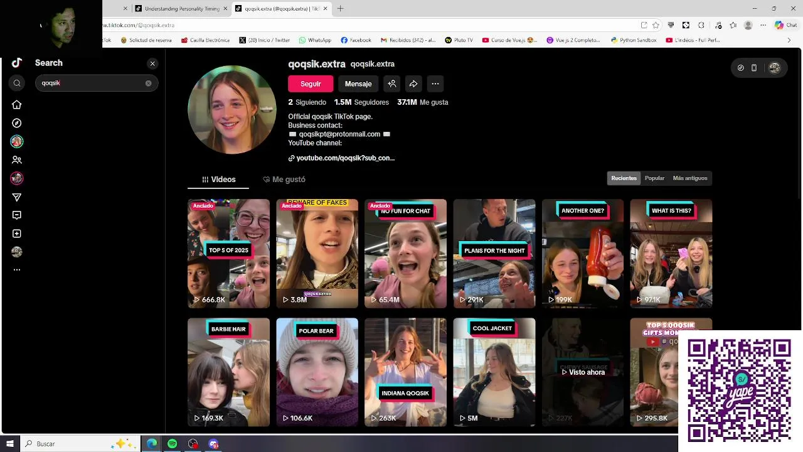The height and width of the screenshot is (452, 803).
Task: Open the header account avatar
Action: point(775,68)
